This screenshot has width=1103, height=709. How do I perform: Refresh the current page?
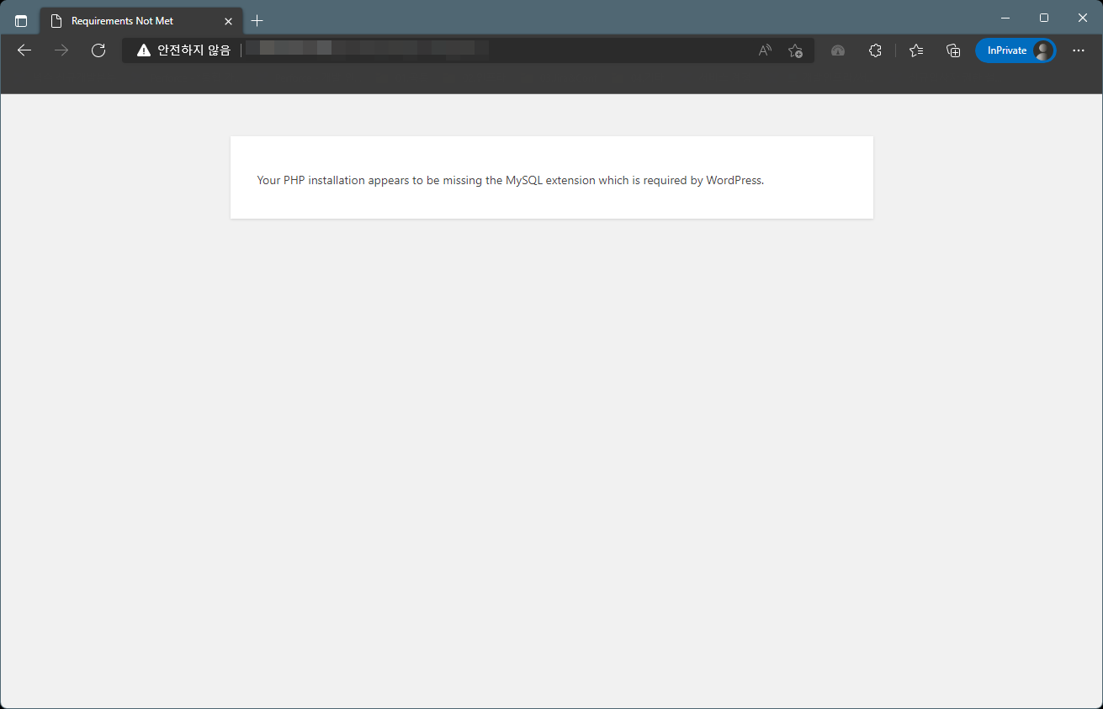click(x=98, y=50)
